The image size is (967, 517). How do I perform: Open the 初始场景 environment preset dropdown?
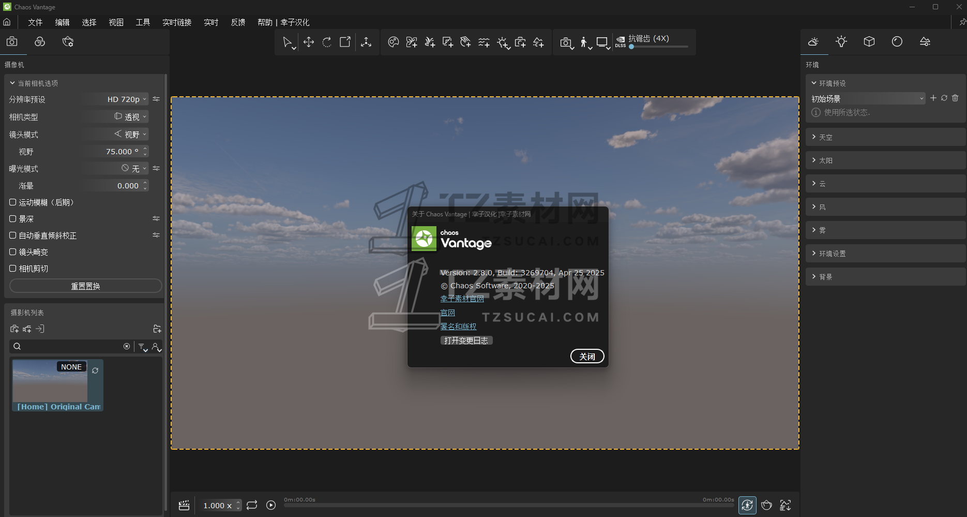point(868,98)
